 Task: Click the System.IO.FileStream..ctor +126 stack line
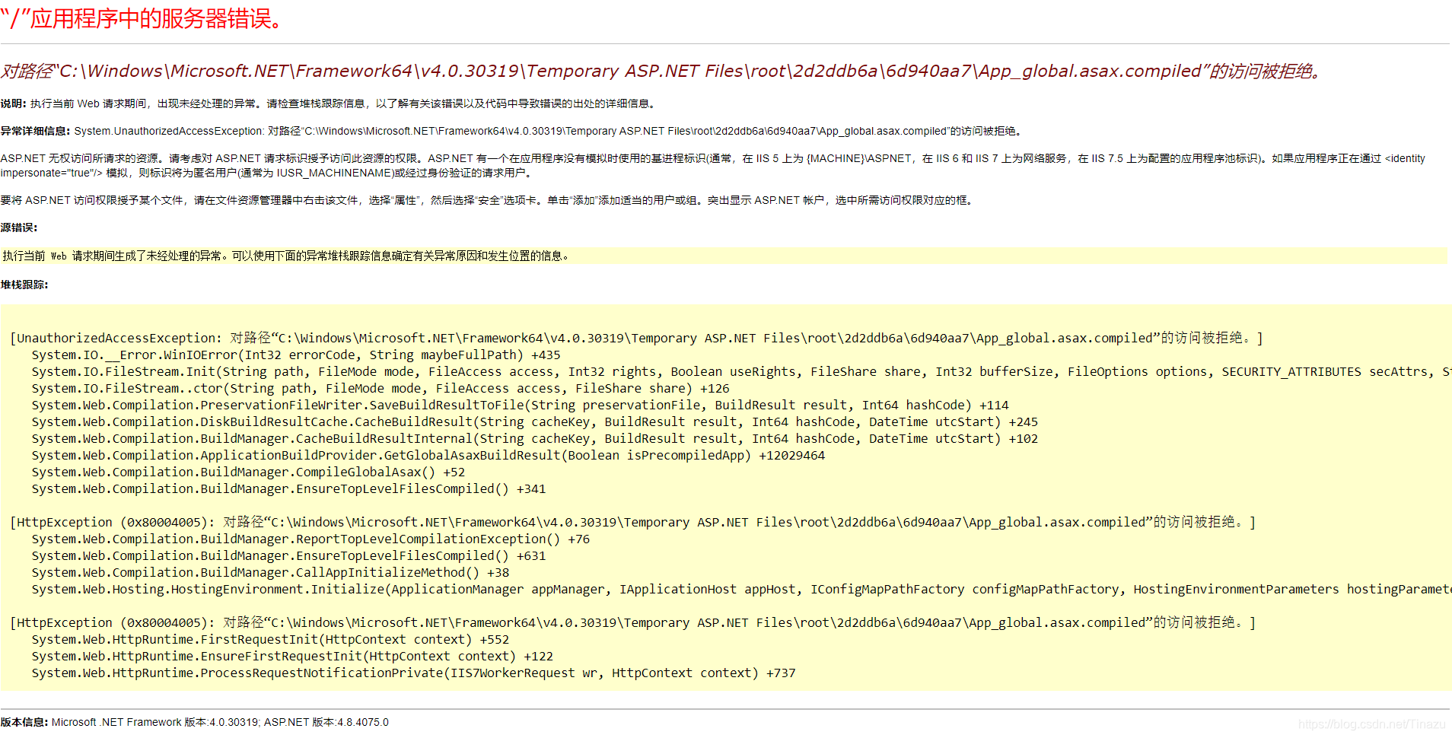tap(381, 388)
